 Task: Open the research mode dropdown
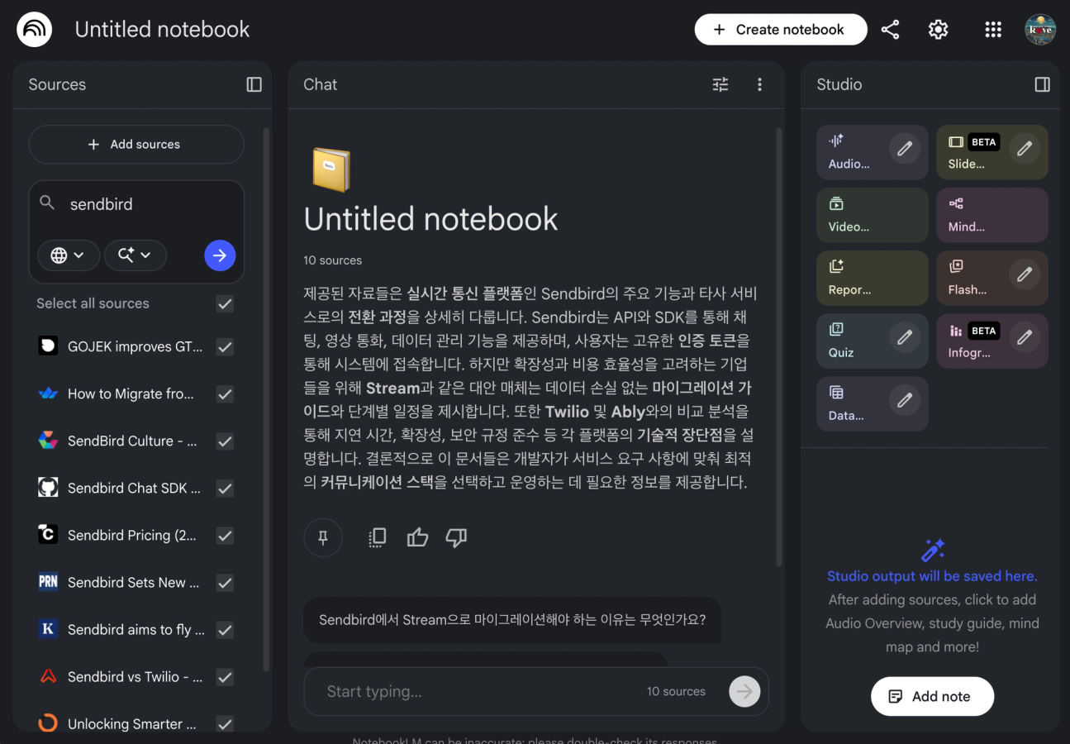pos(135,255)
